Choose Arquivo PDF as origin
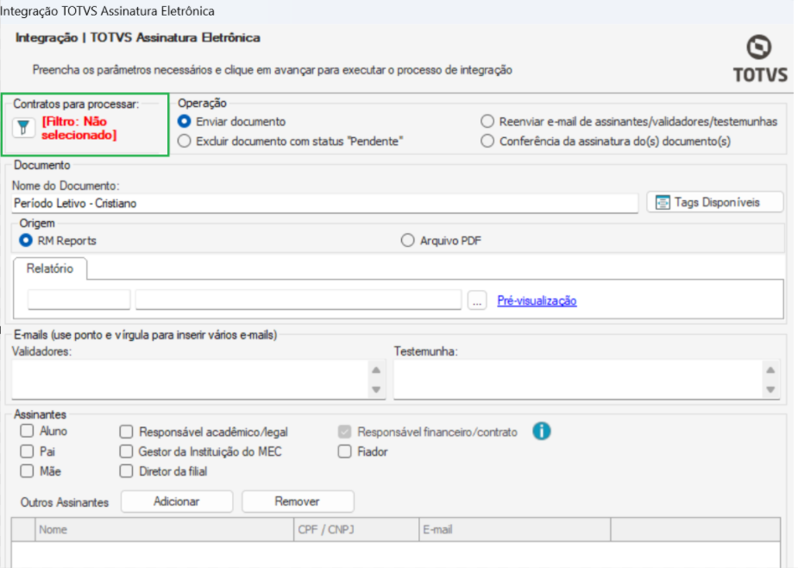The image size is (798, 568). point(408,241)
